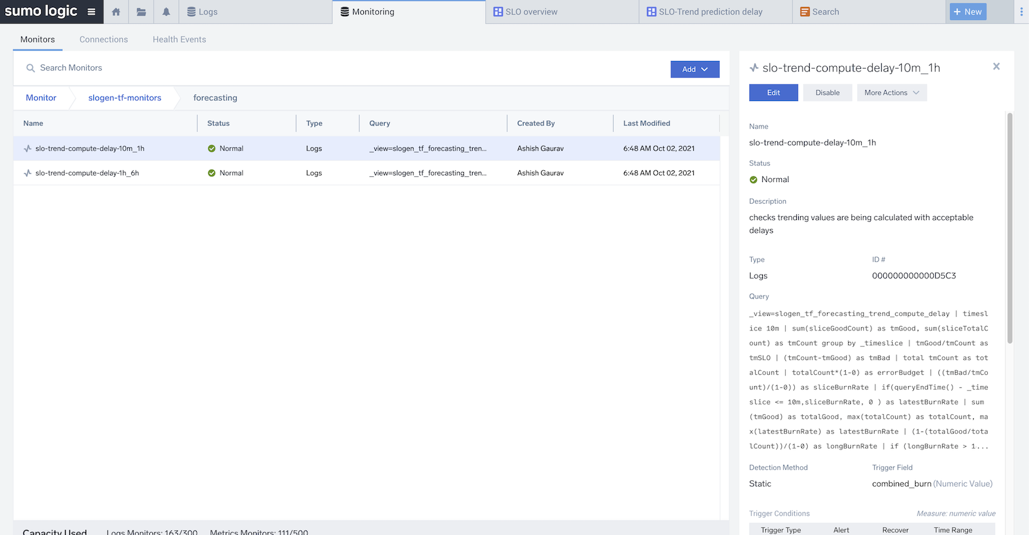Viewport: 1029px width, 535px height.
Task: Open the vertical three-dot menu at top right
Action: tap(1021, 12)
